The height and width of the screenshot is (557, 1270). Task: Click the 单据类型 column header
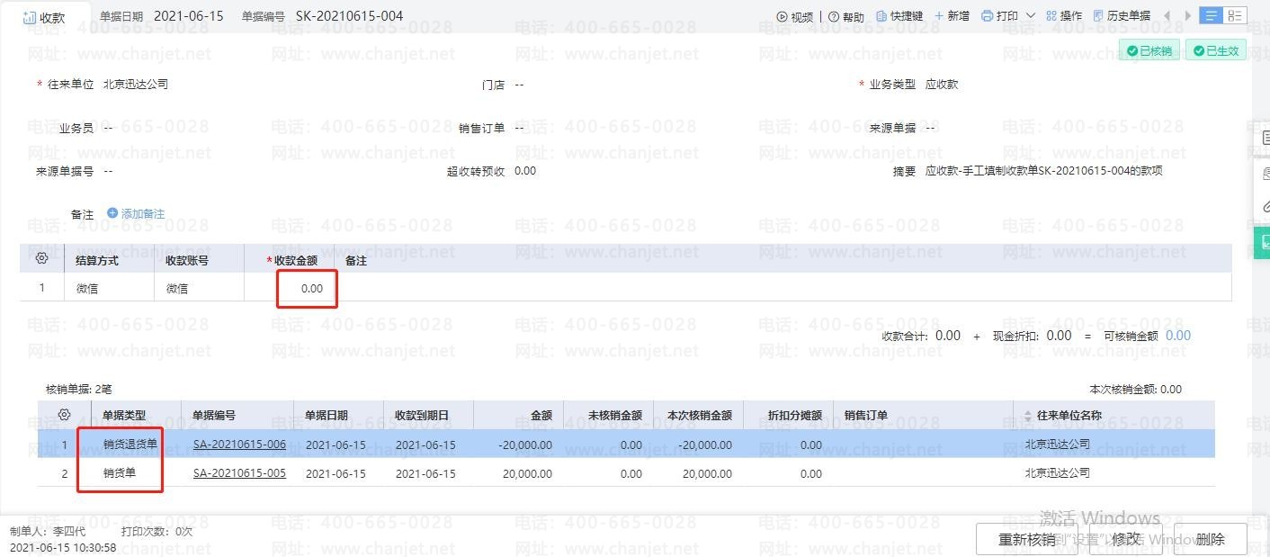click(124, 415)
